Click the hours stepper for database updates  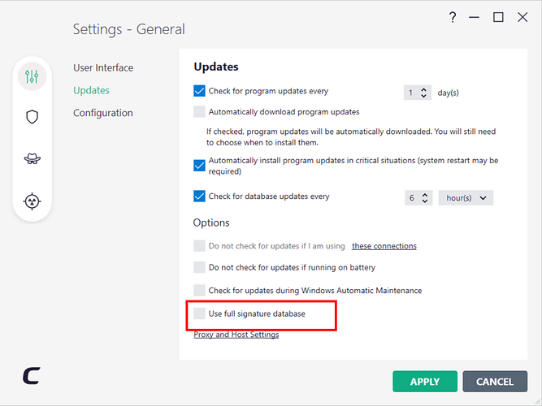tap(426, 197)
